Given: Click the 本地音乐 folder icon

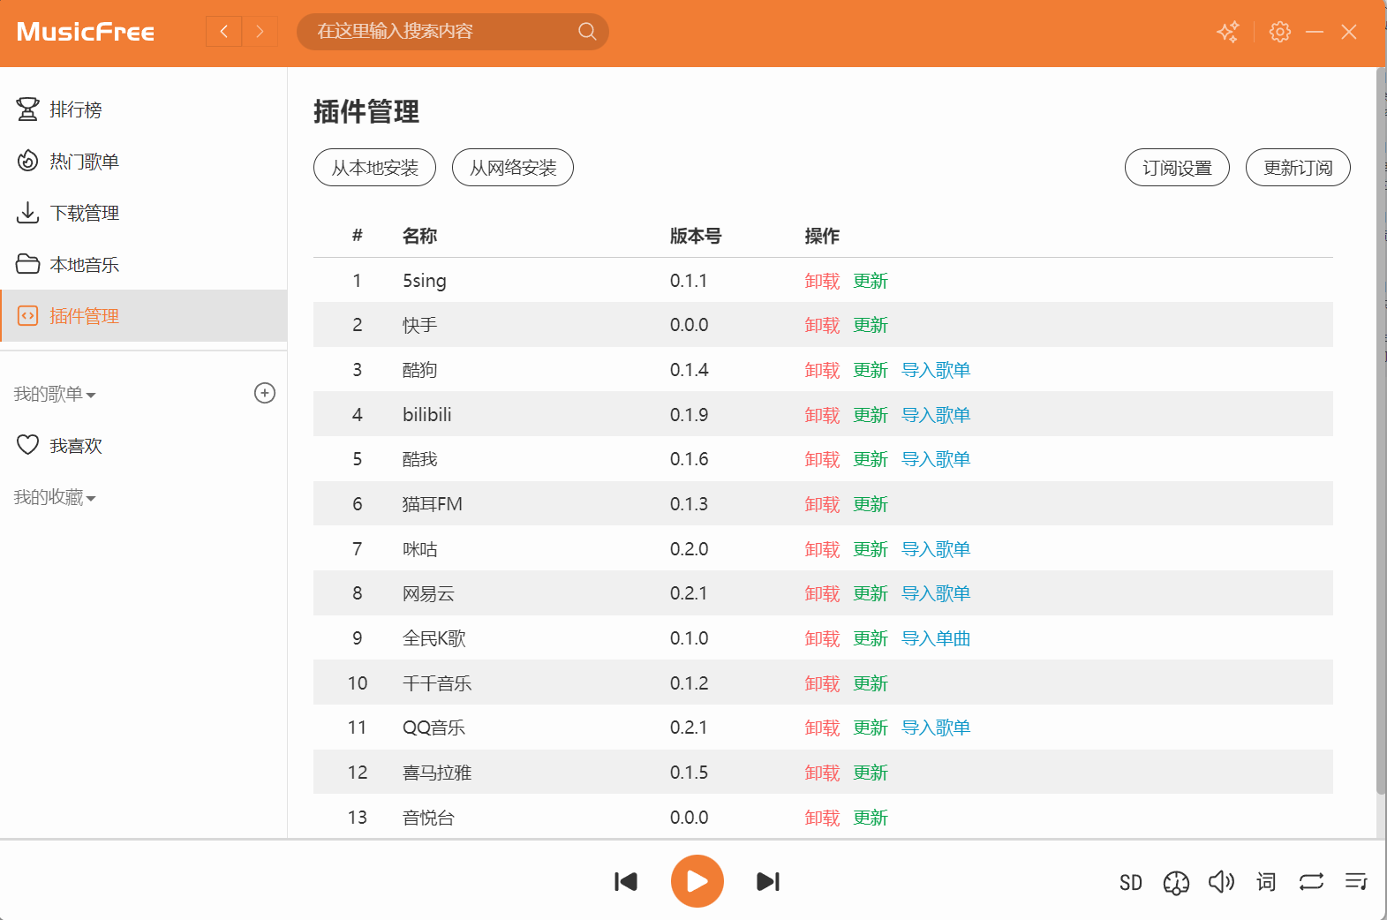Looking at the screenshot, I should tap(28, 264).
